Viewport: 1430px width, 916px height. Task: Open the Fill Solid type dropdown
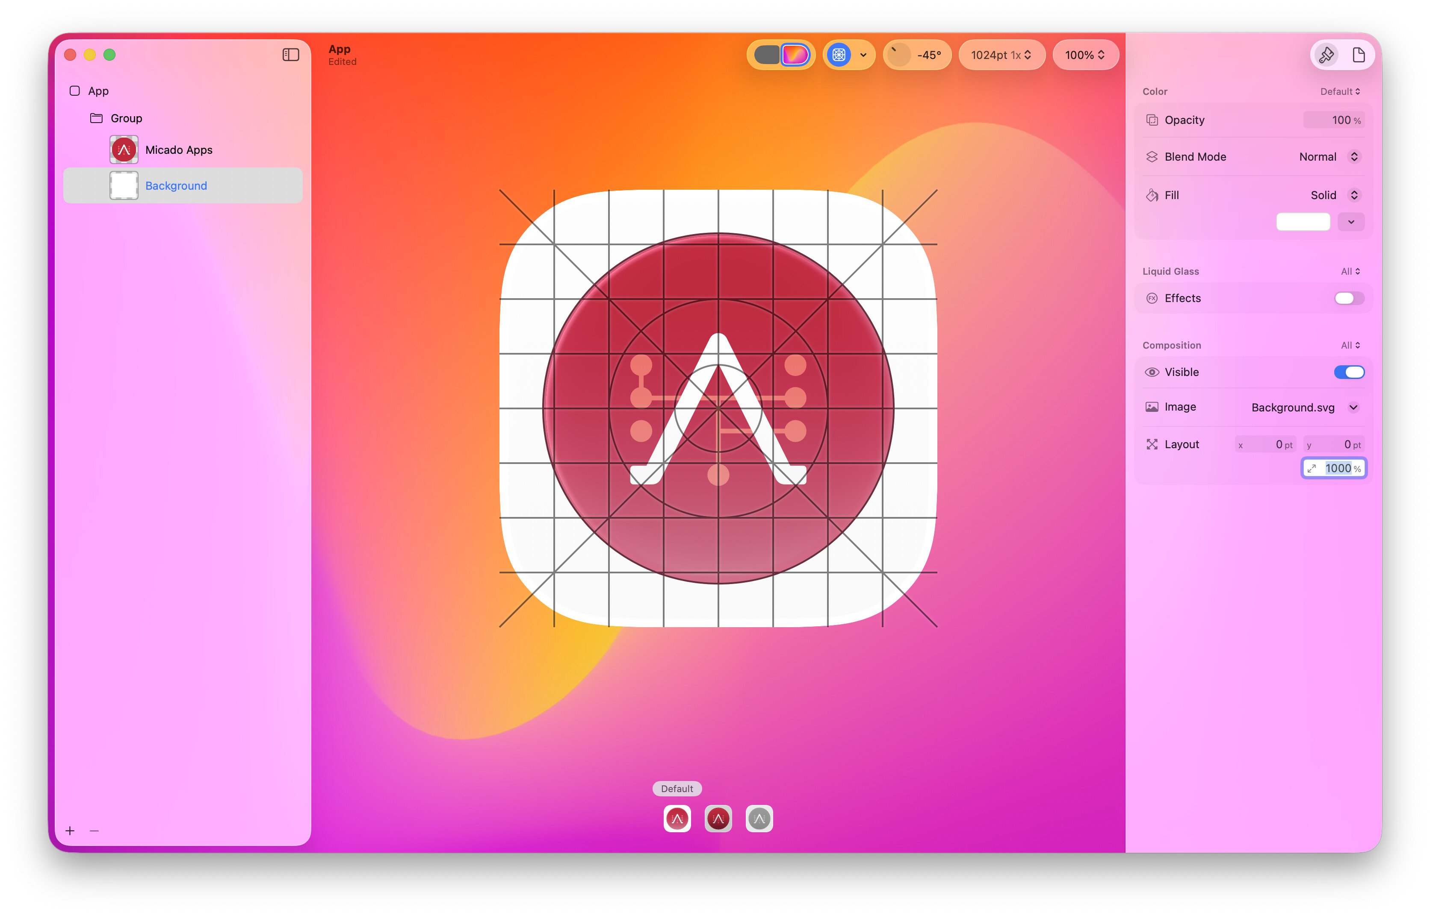pyautogui.click(x=1353, y=195)
